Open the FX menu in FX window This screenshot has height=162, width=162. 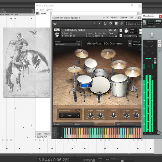[37, 10]
